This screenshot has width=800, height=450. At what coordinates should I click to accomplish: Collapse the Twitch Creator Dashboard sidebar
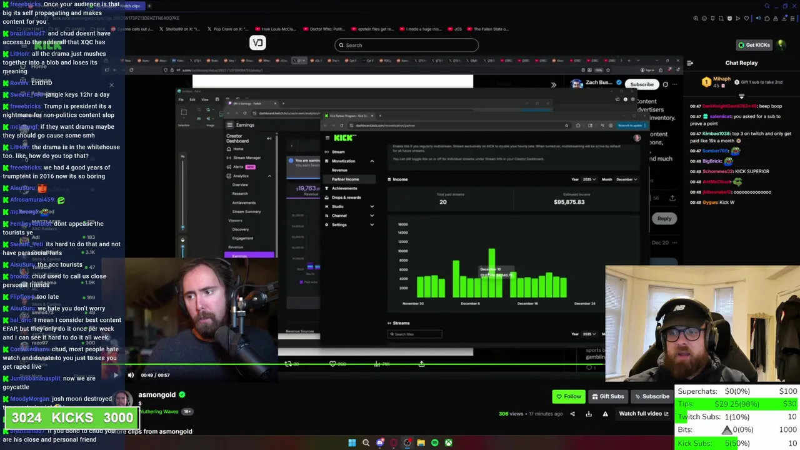point(269,138)
